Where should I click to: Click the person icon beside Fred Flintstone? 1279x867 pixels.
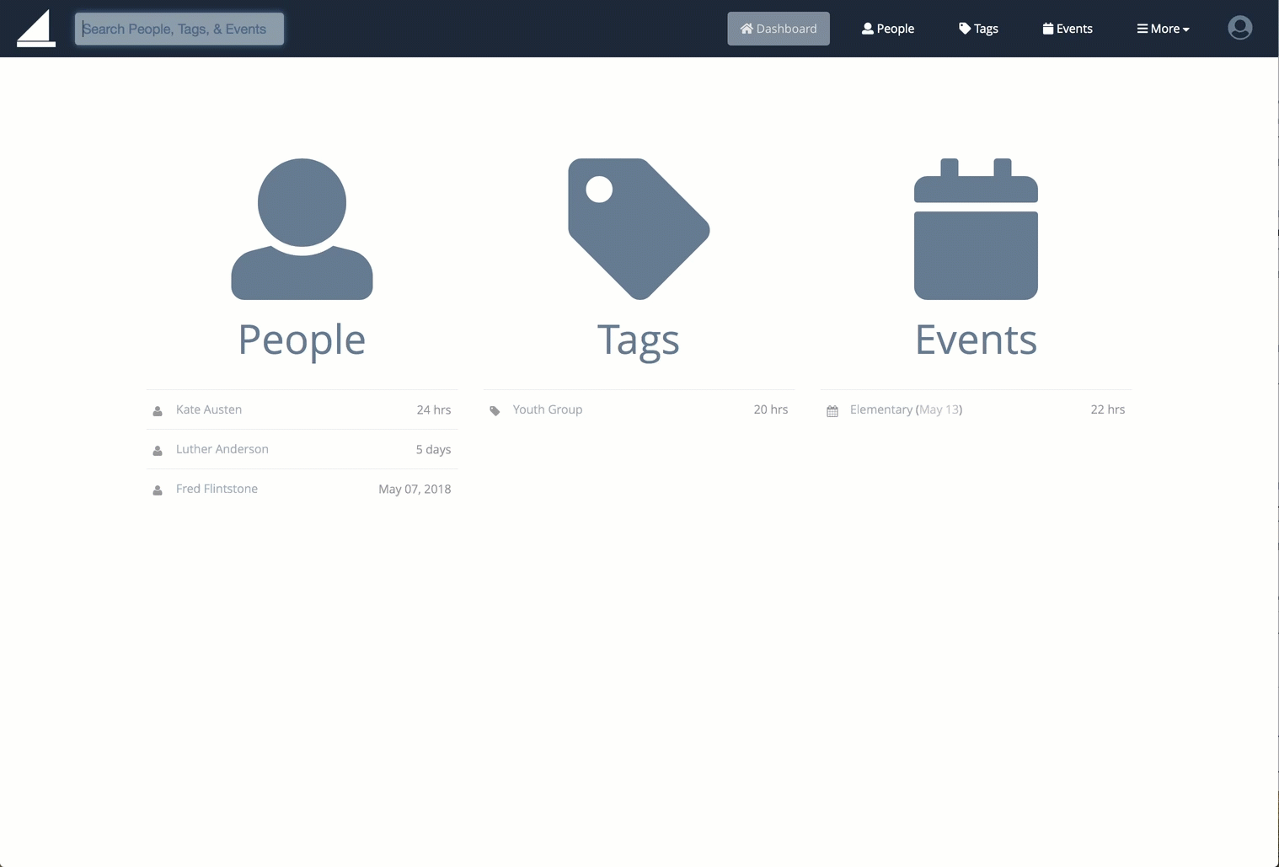tap(158, 490)
